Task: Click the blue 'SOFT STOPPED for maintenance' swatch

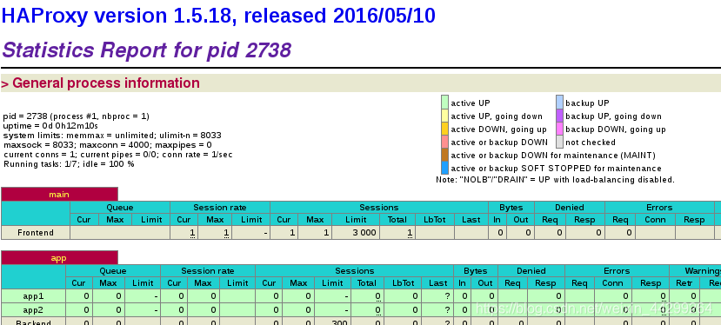Action: [x=444, y=168]
